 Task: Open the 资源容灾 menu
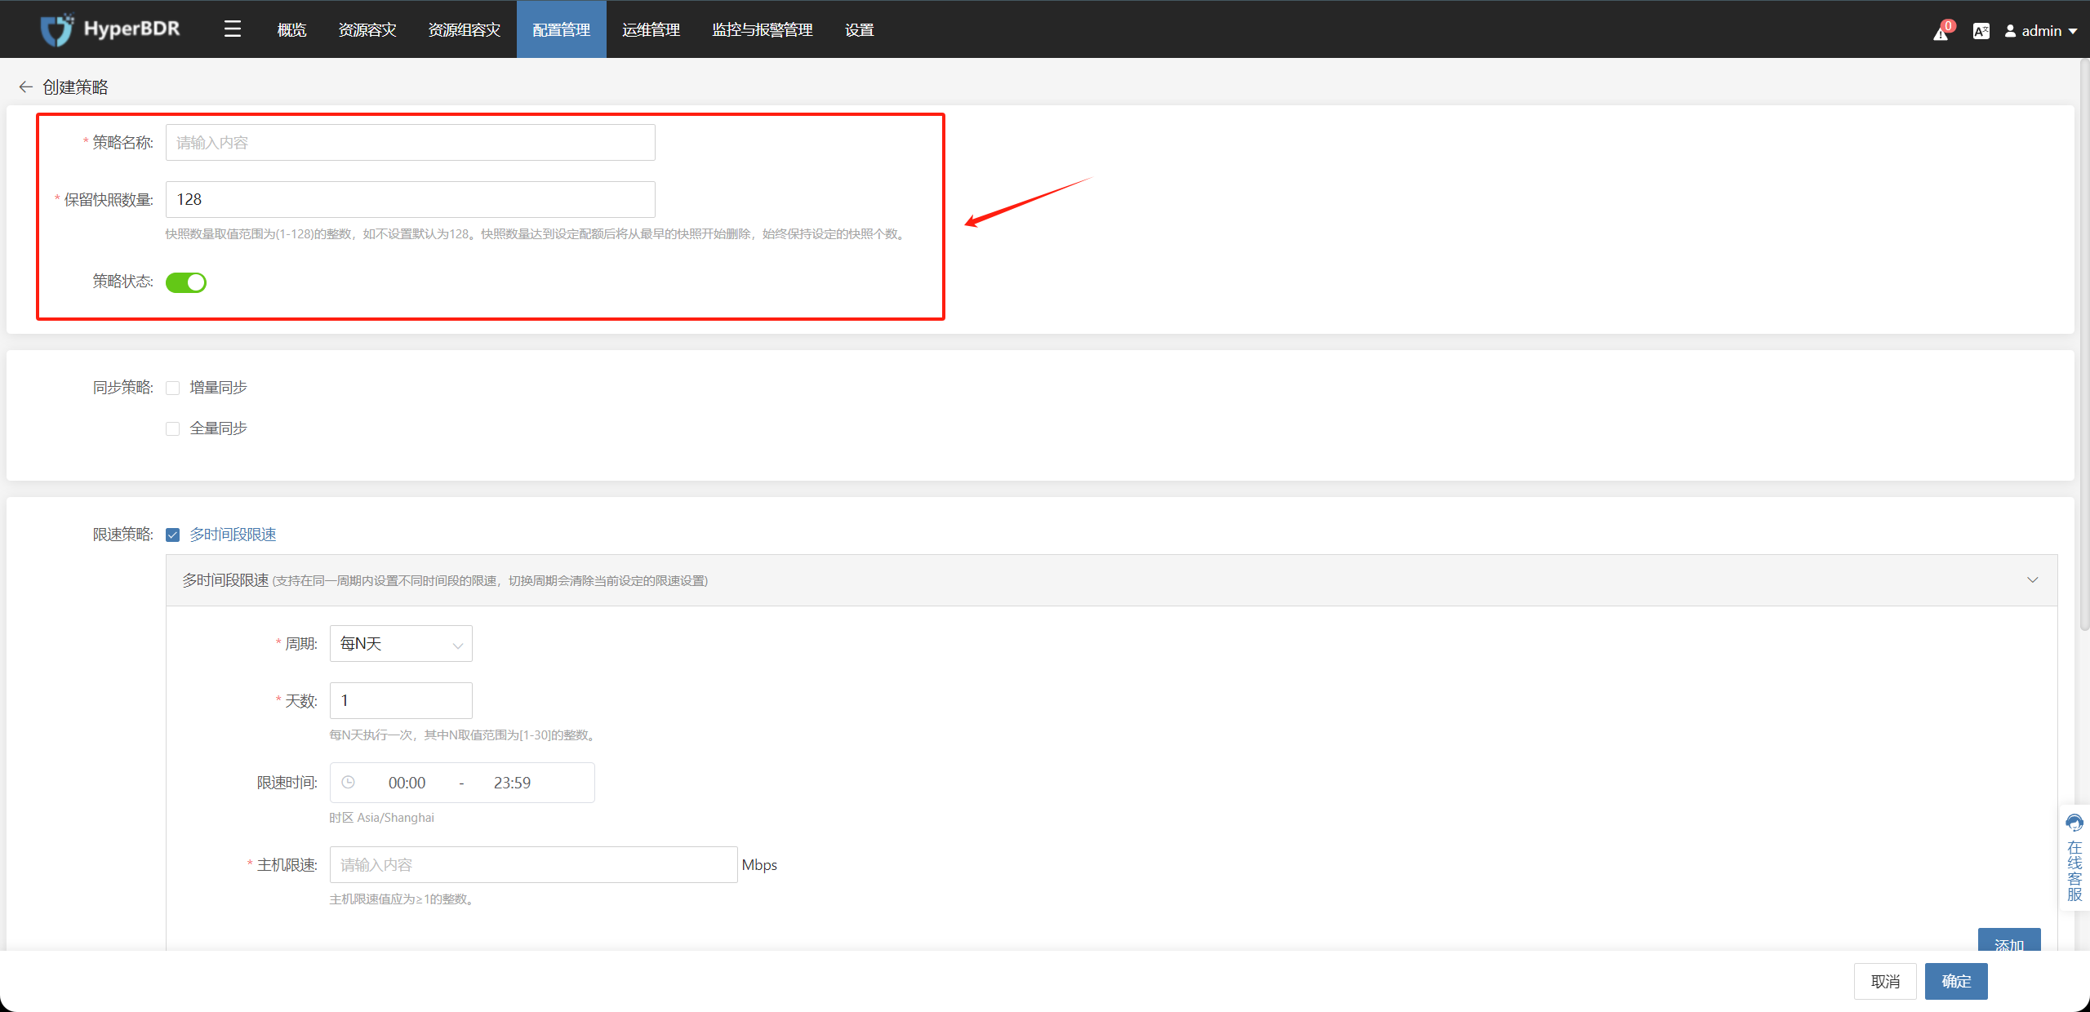tap(367, 29)
